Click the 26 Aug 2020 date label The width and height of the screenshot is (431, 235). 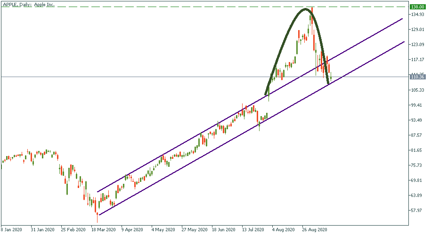(x=315, y=230)
